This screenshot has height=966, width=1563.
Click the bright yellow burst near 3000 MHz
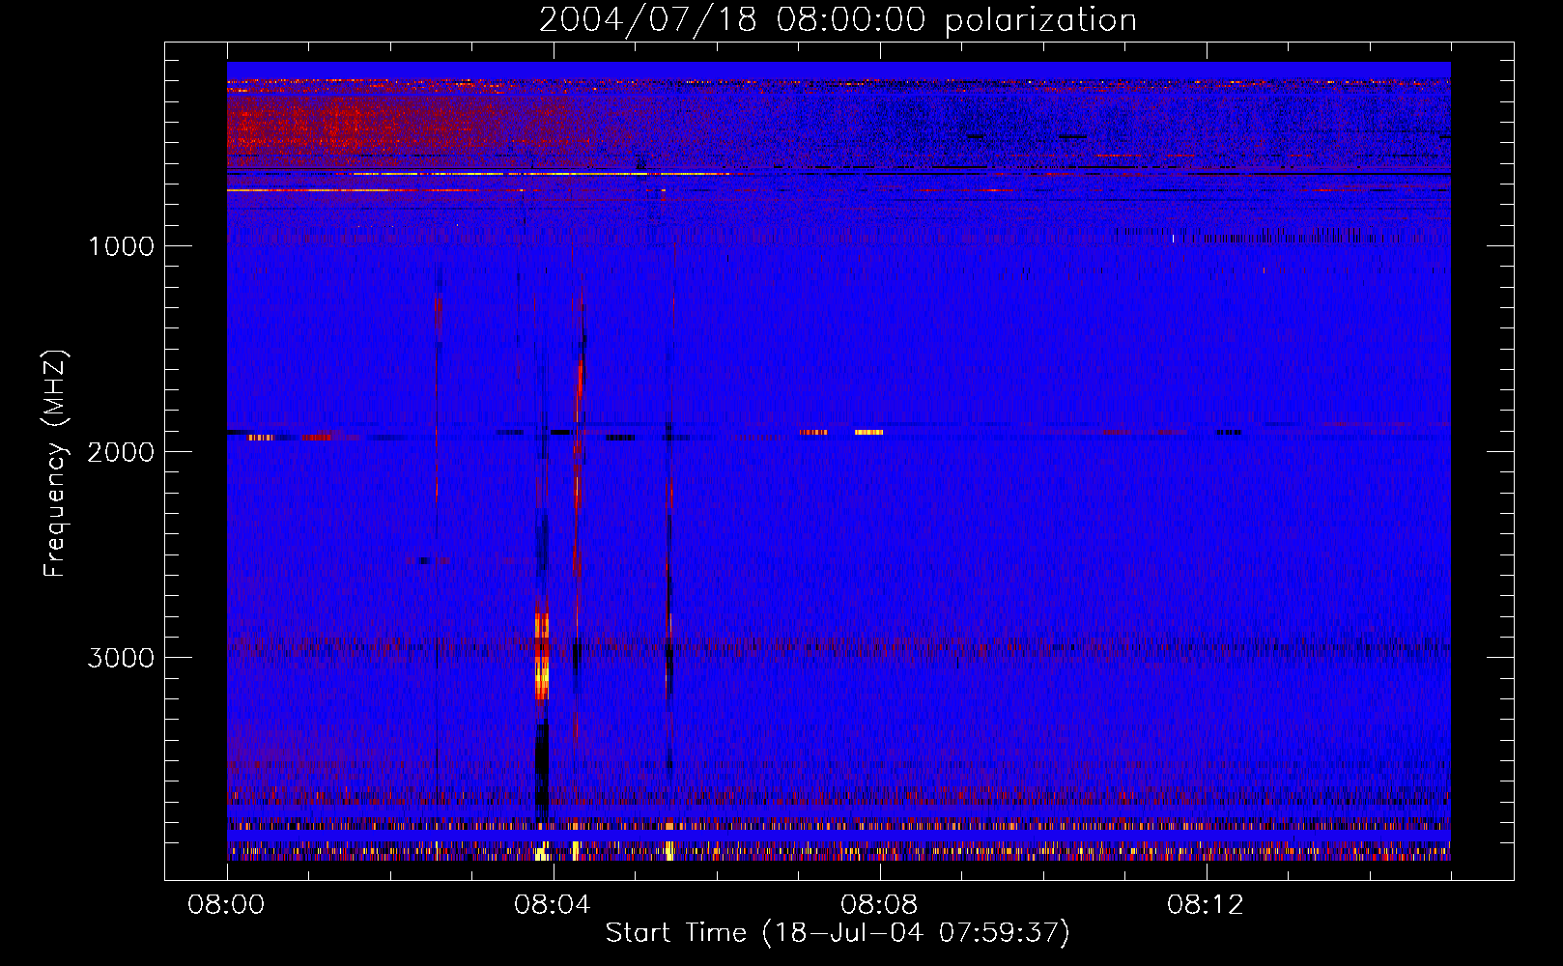tap(542, 657)
